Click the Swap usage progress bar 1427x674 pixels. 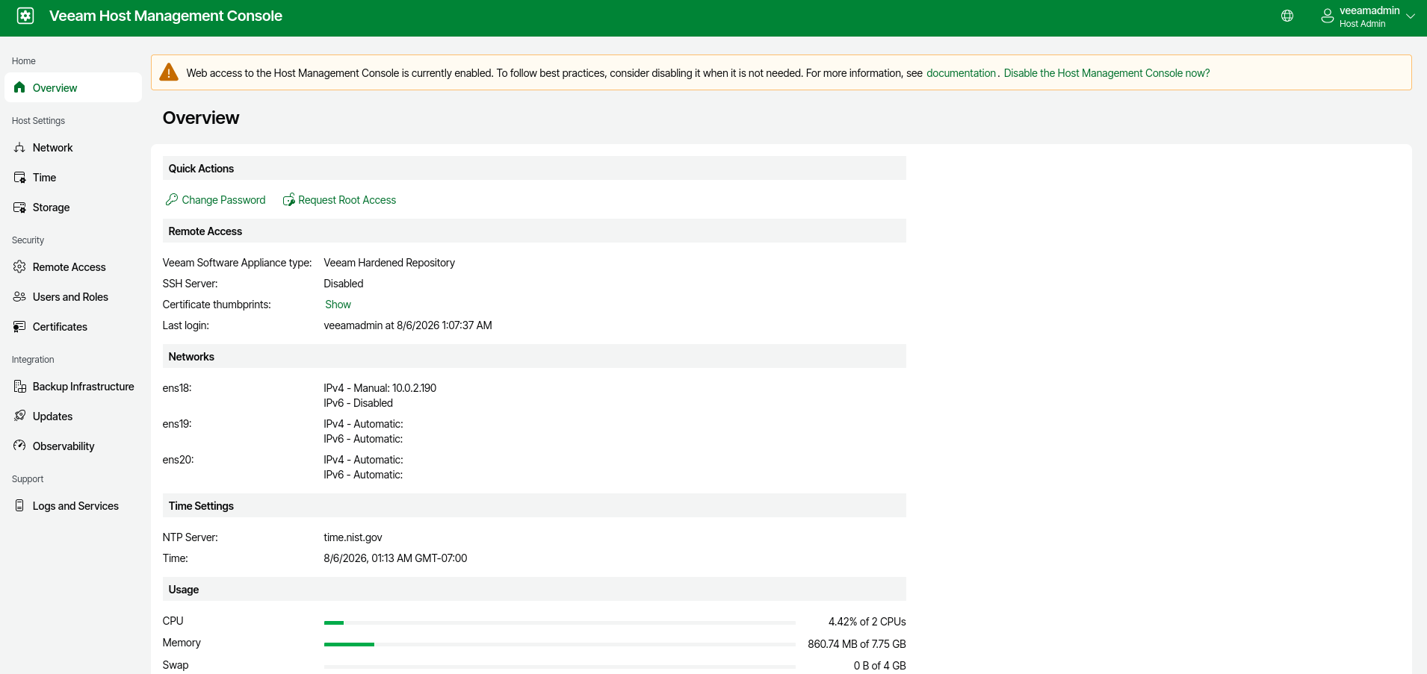point(560,667)
